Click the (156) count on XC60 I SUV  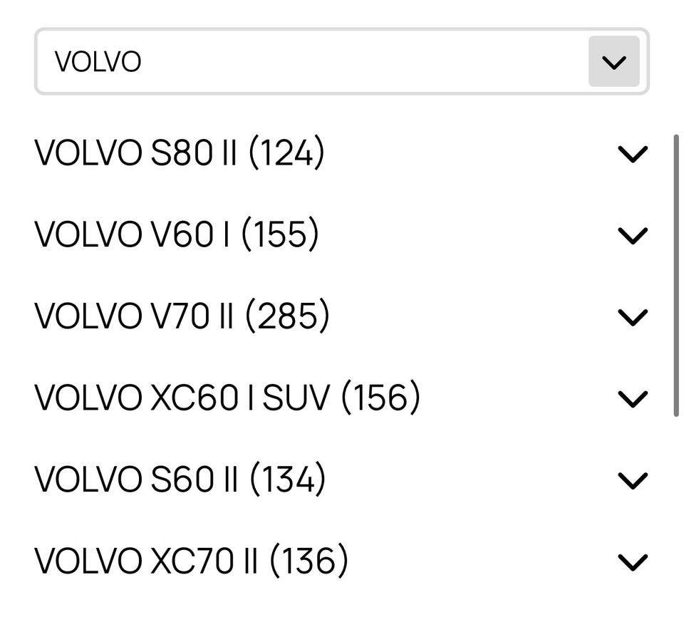pyautogui.click(x=380, y=398)
